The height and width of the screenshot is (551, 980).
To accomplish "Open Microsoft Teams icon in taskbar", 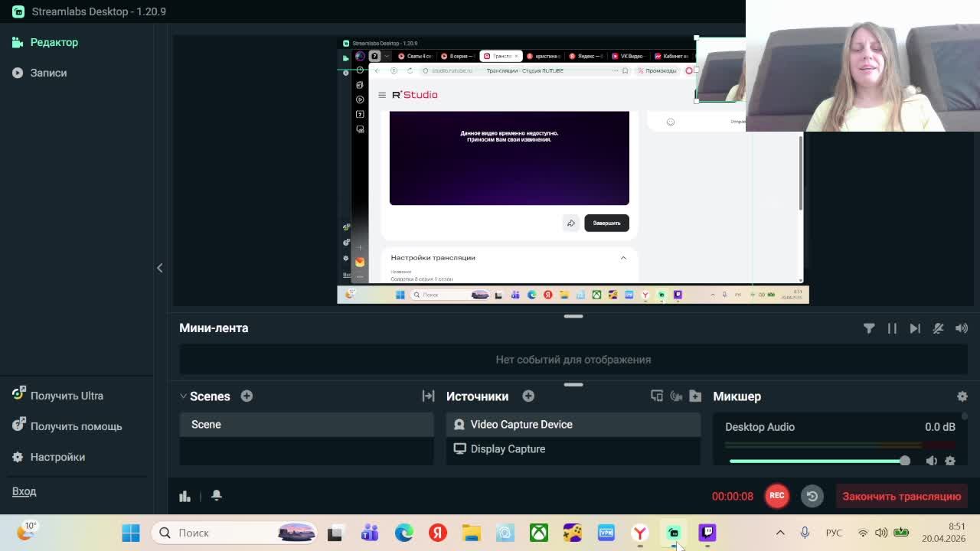I will (370, 533).
